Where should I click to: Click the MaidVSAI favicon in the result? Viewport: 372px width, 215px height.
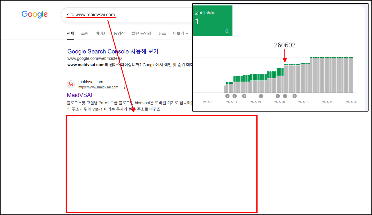(x=71, y=84)
